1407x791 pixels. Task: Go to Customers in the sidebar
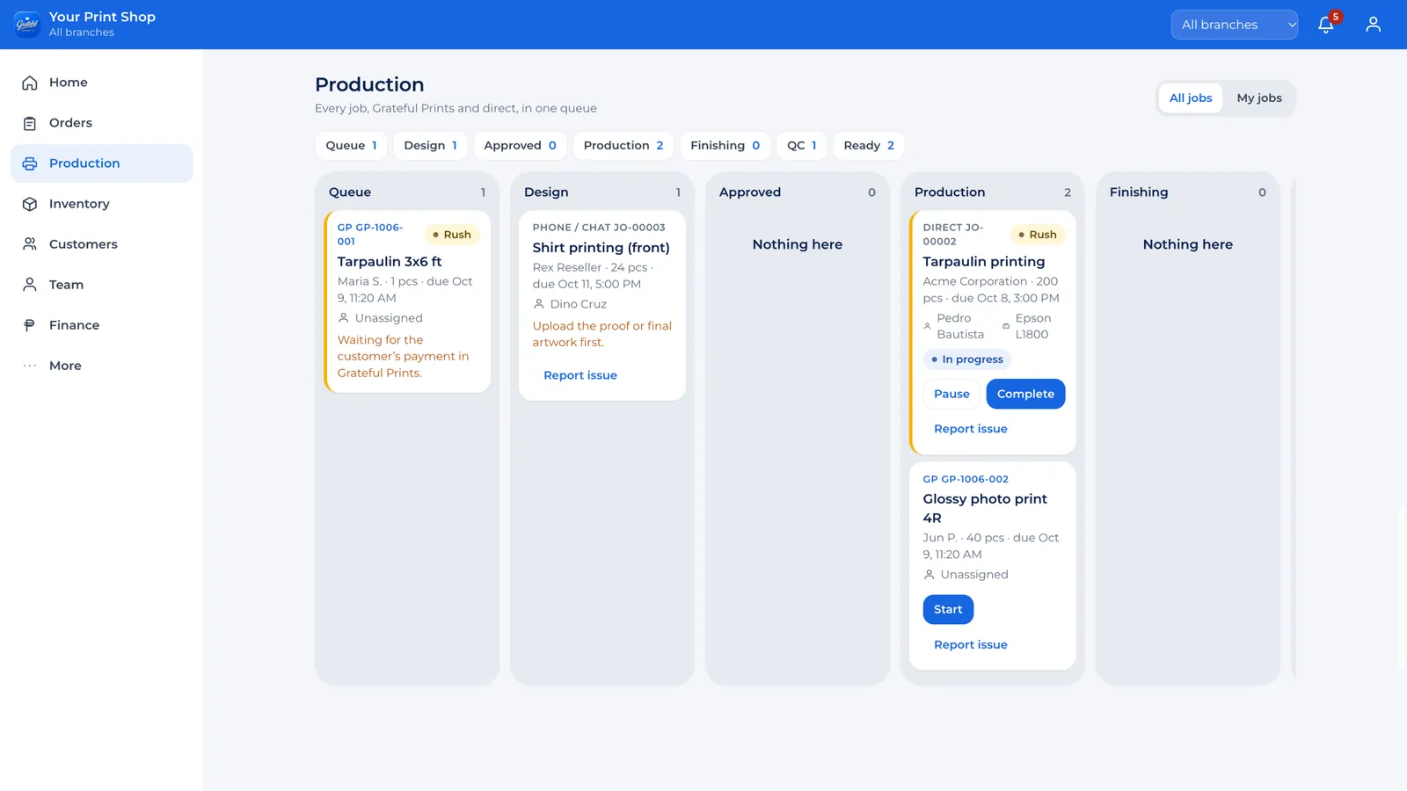point(102,244)
